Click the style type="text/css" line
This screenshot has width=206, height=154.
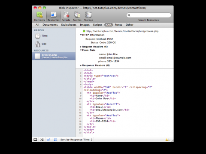(x=101, y=76)
